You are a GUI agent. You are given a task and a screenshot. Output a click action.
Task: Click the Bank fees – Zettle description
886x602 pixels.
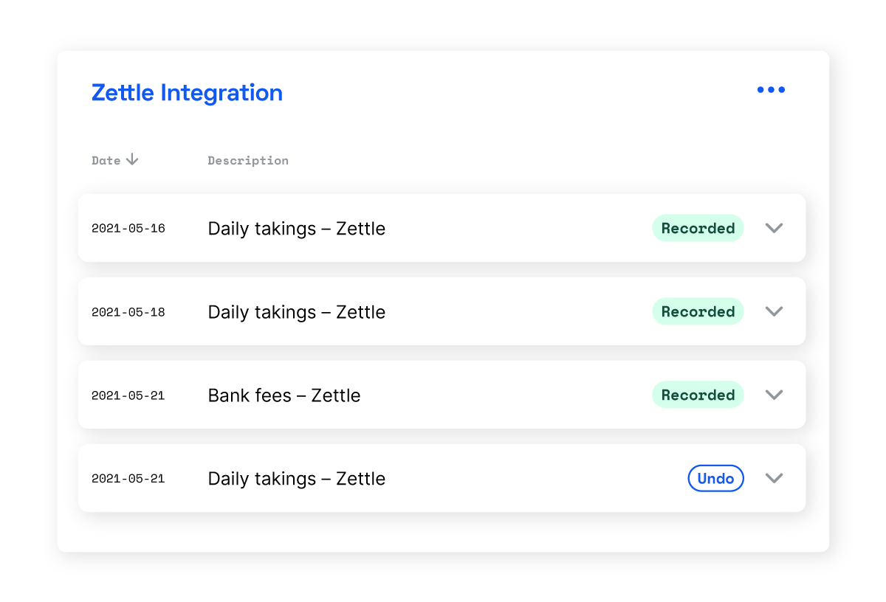pos(284,395)
